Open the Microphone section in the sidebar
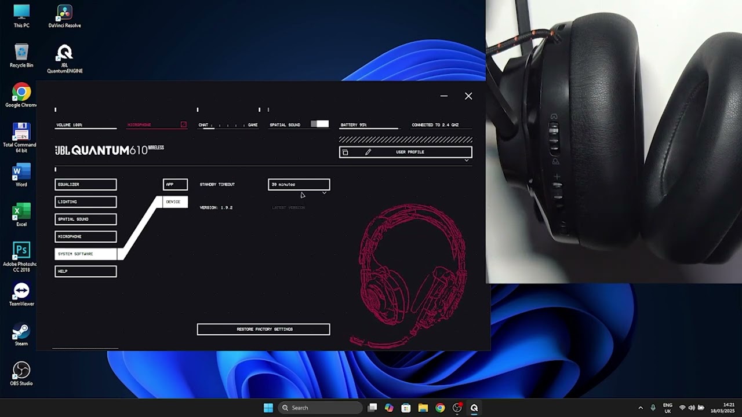 (86, 237)
